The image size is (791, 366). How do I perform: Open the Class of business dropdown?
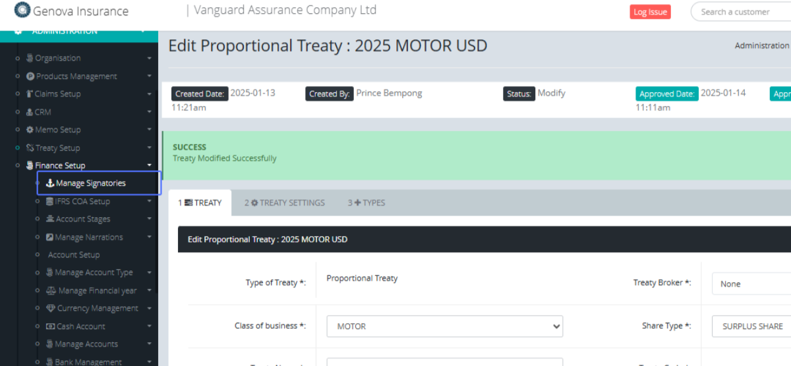tap(444, 327)
